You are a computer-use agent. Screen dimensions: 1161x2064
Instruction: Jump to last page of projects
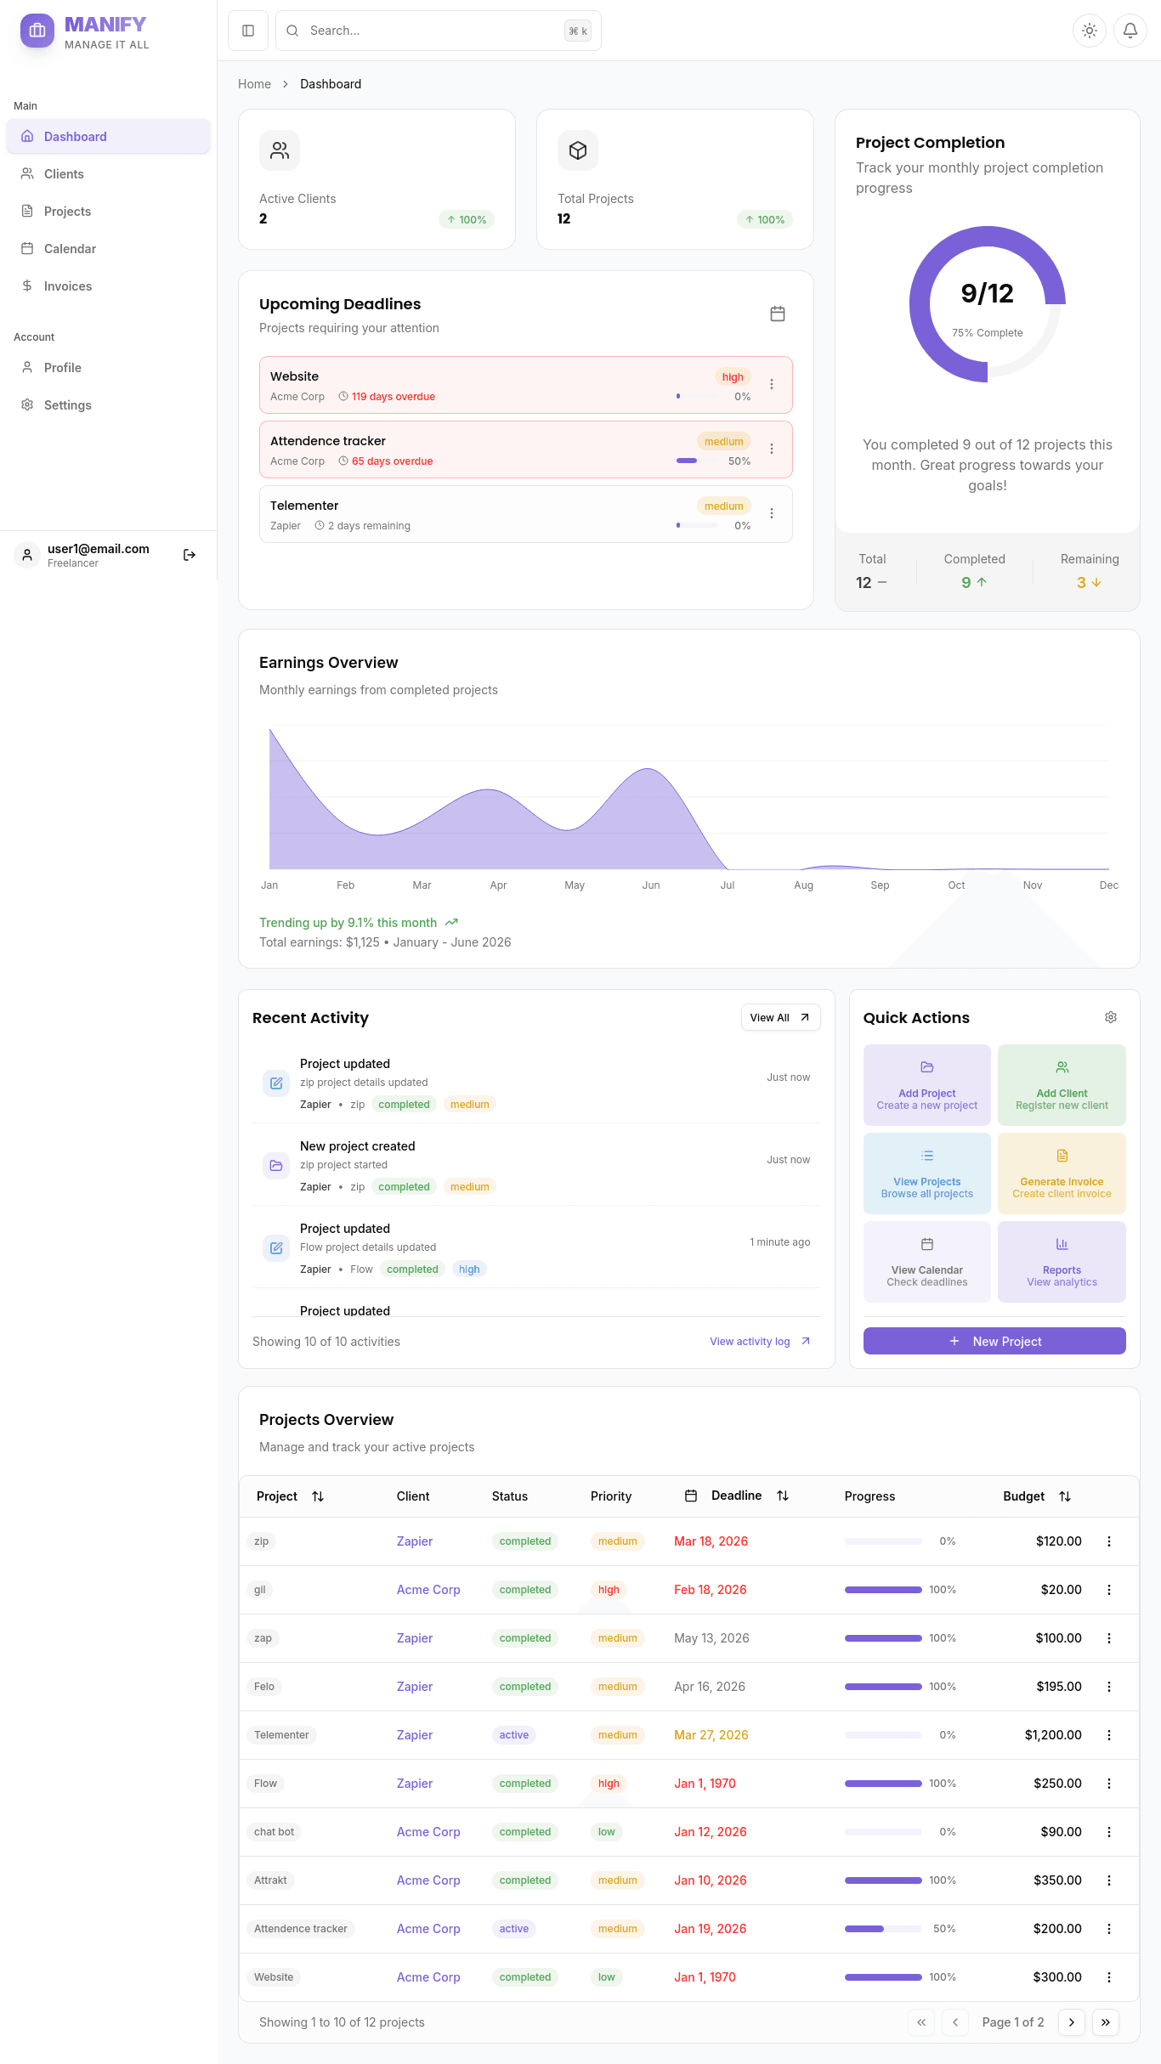point(1105,2022)
